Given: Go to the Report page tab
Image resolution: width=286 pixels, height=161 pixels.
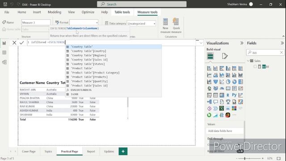Looking at the screenshot, I should point(91,152).
